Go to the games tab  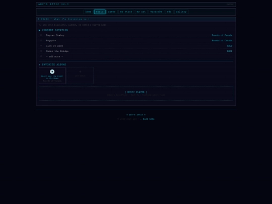coord(112,12)
